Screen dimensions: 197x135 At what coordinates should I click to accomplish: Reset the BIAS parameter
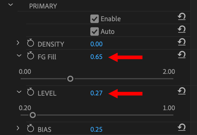tap(181, 127)
